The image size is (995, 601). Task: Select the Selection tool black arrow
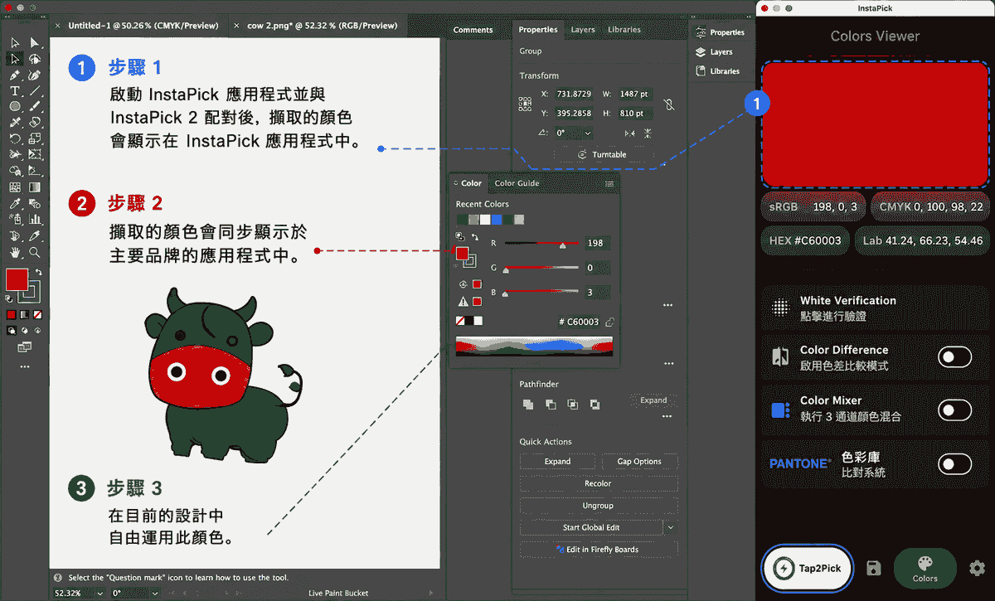pos(15,43)
